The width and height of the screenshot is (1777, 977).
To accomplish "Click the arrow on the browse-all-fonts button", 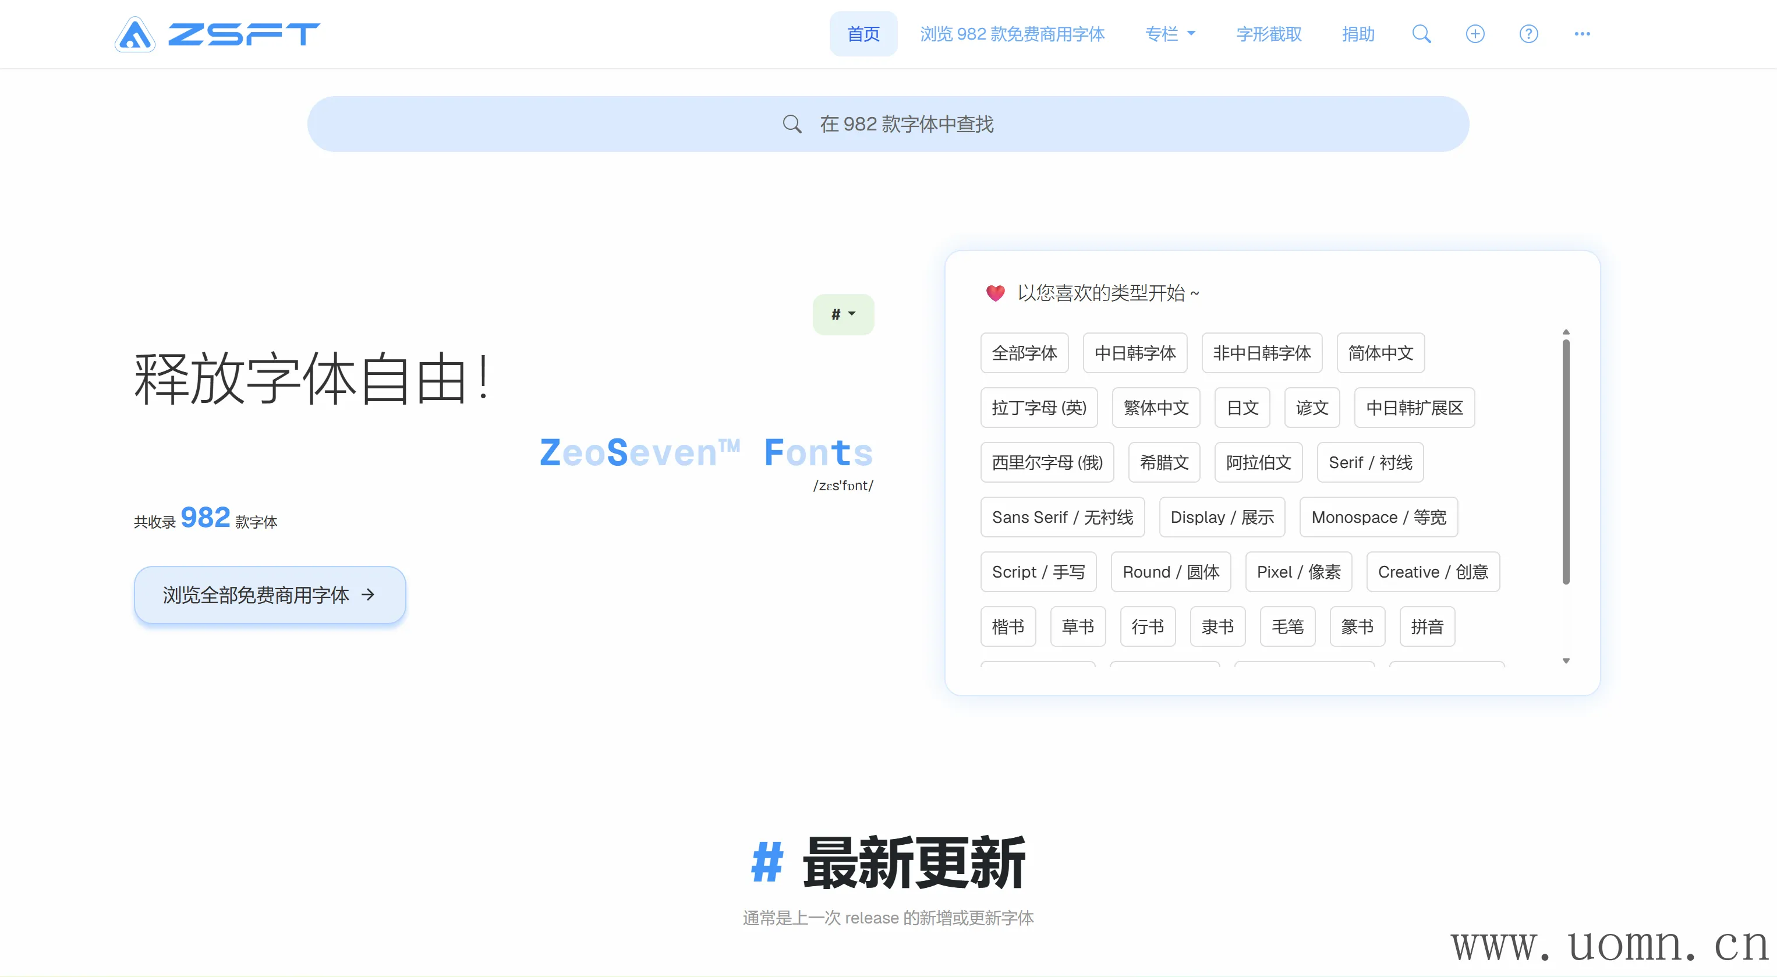I will [x=369, y=594].
